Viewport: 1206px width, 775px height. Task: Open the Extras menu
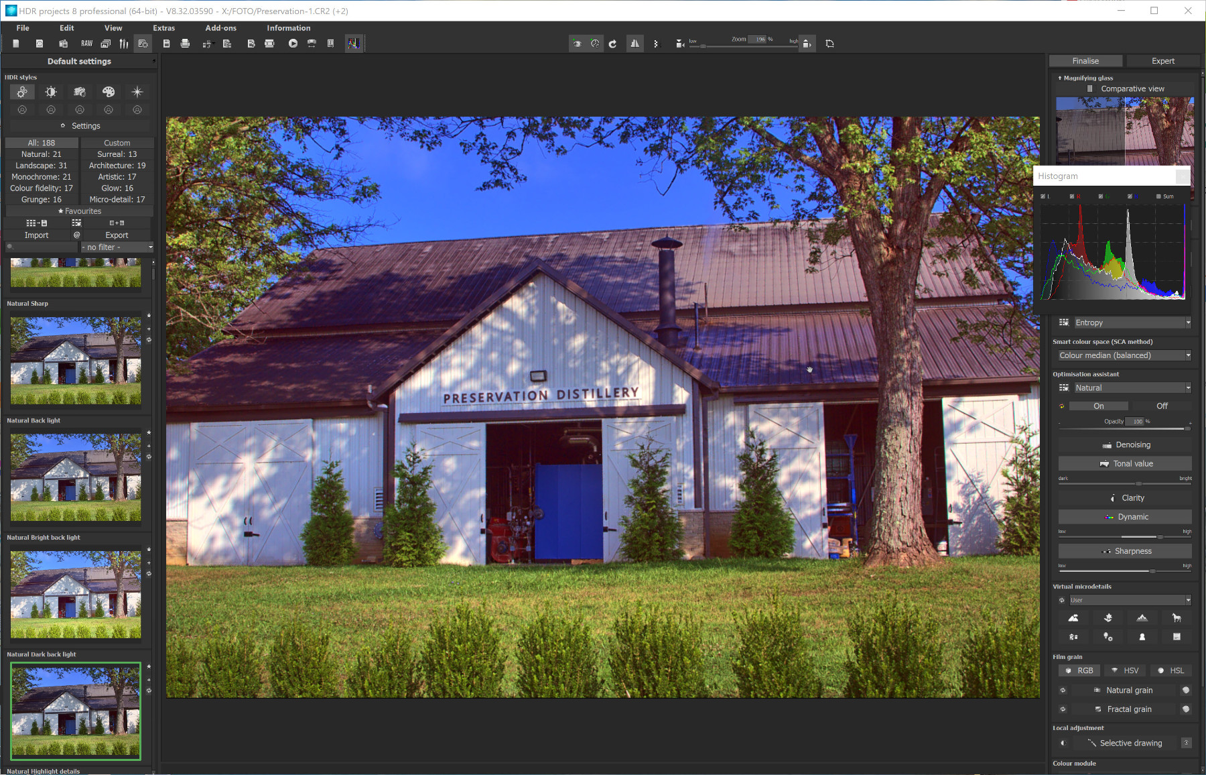click(164, 28)
